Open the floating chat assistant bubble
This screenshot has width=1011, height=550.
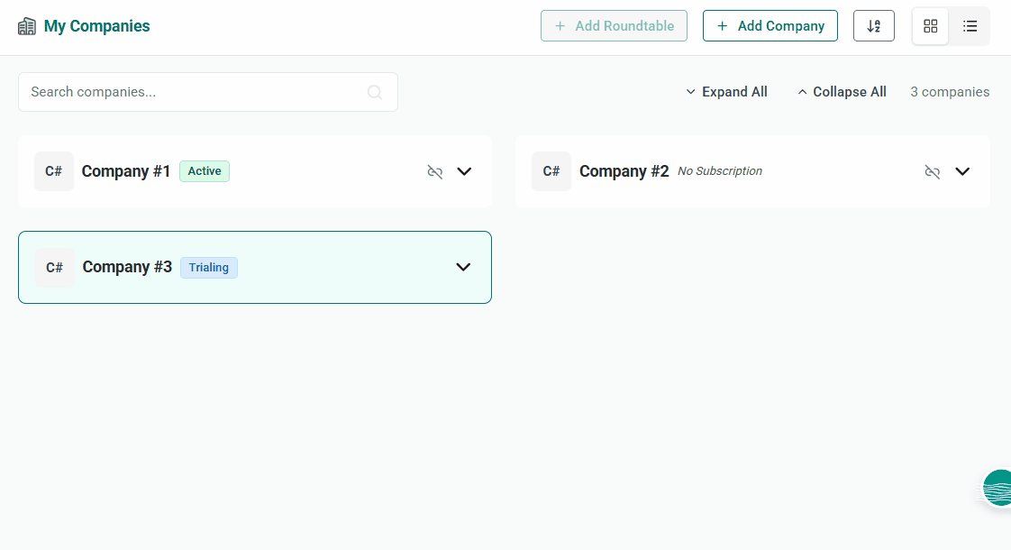pos(997,488)
